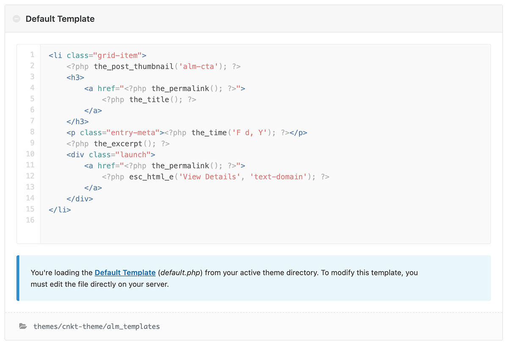The image size is (508, 345).
Task: Click the 'View Details' string
Action: (x=210, y=177)
